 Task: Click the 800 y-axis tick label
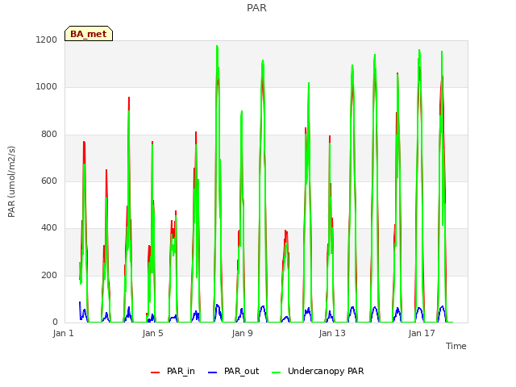coord(49,135)
